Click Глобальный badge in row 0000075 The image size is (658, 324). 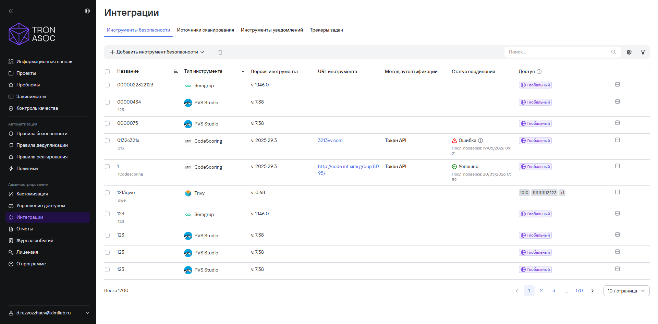pos(535,123)
